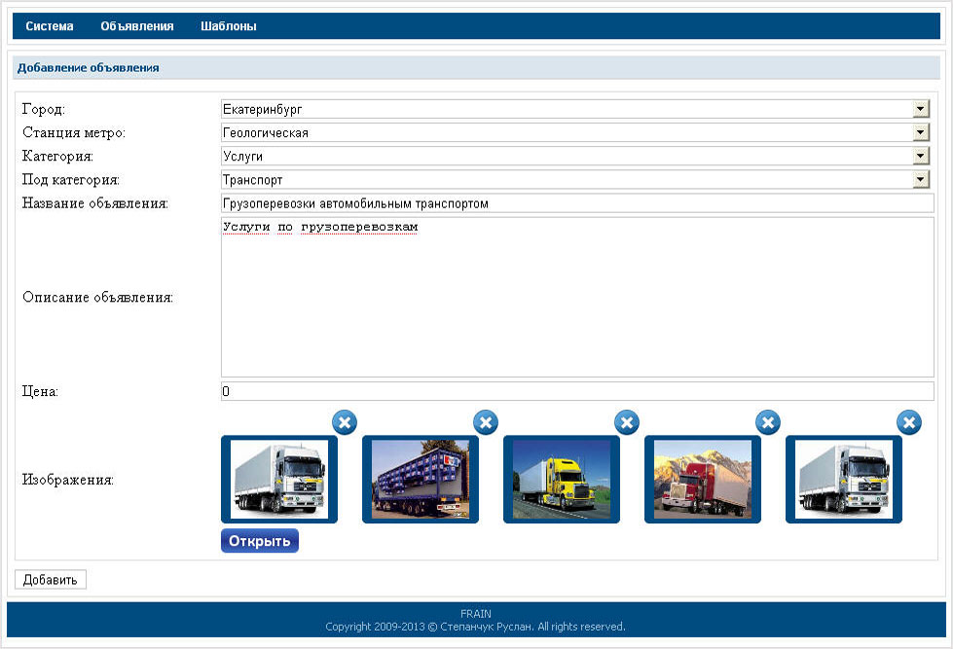Open the Система menu

(x=50, y=26)
